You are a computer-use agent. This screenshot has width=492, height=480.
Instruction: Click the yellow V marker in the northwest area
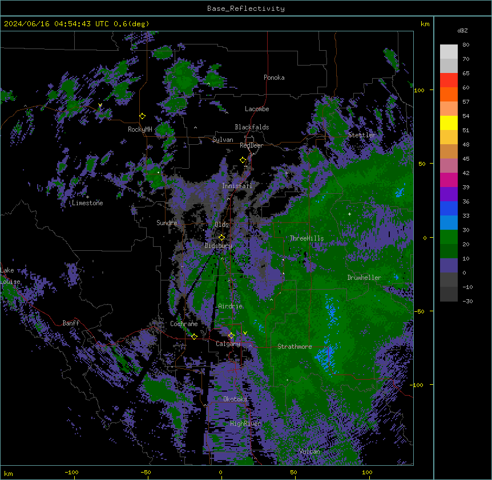tap(100, 105)
